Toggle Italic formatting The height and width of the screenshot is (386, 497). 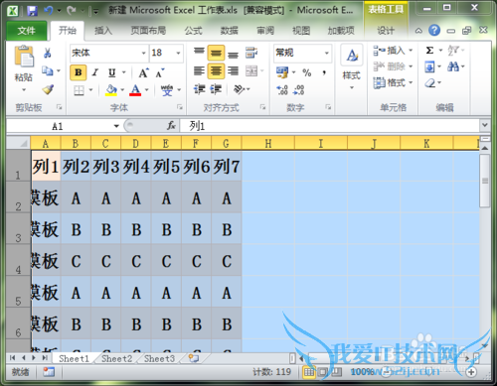[95, 72]
